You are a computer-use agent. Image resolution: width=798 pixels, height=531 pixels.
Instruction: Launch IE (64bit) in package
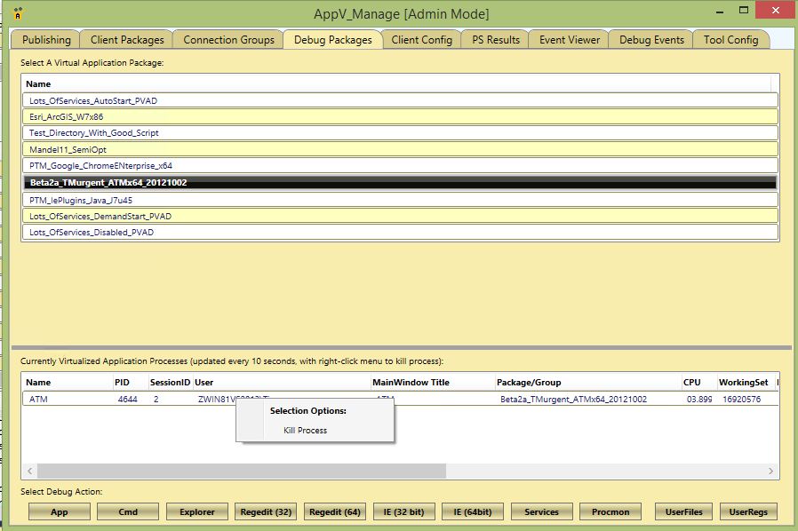tap(473, 511)
